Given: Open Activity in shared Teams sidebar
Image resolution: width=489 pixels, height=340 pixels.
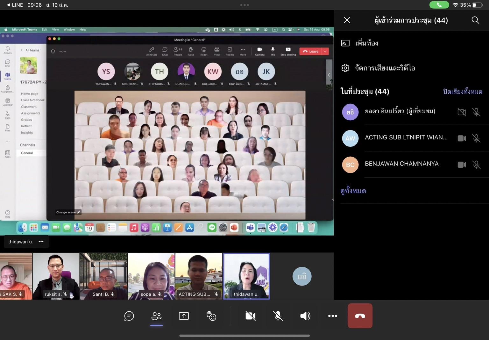Looking at the screenshot, I should pos(8,50).
